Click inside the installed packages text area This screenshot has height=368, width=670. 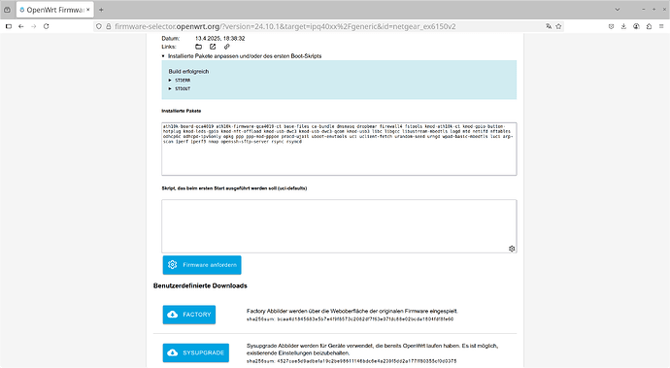(x=339, y=149)
